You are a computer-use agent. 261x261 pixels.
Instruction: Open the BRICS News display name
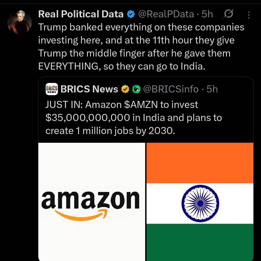(x=89, y=89)
